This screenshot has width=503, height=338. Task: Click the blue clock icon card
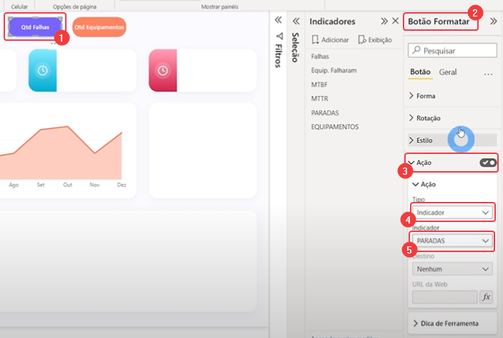[x=42, y=71]
